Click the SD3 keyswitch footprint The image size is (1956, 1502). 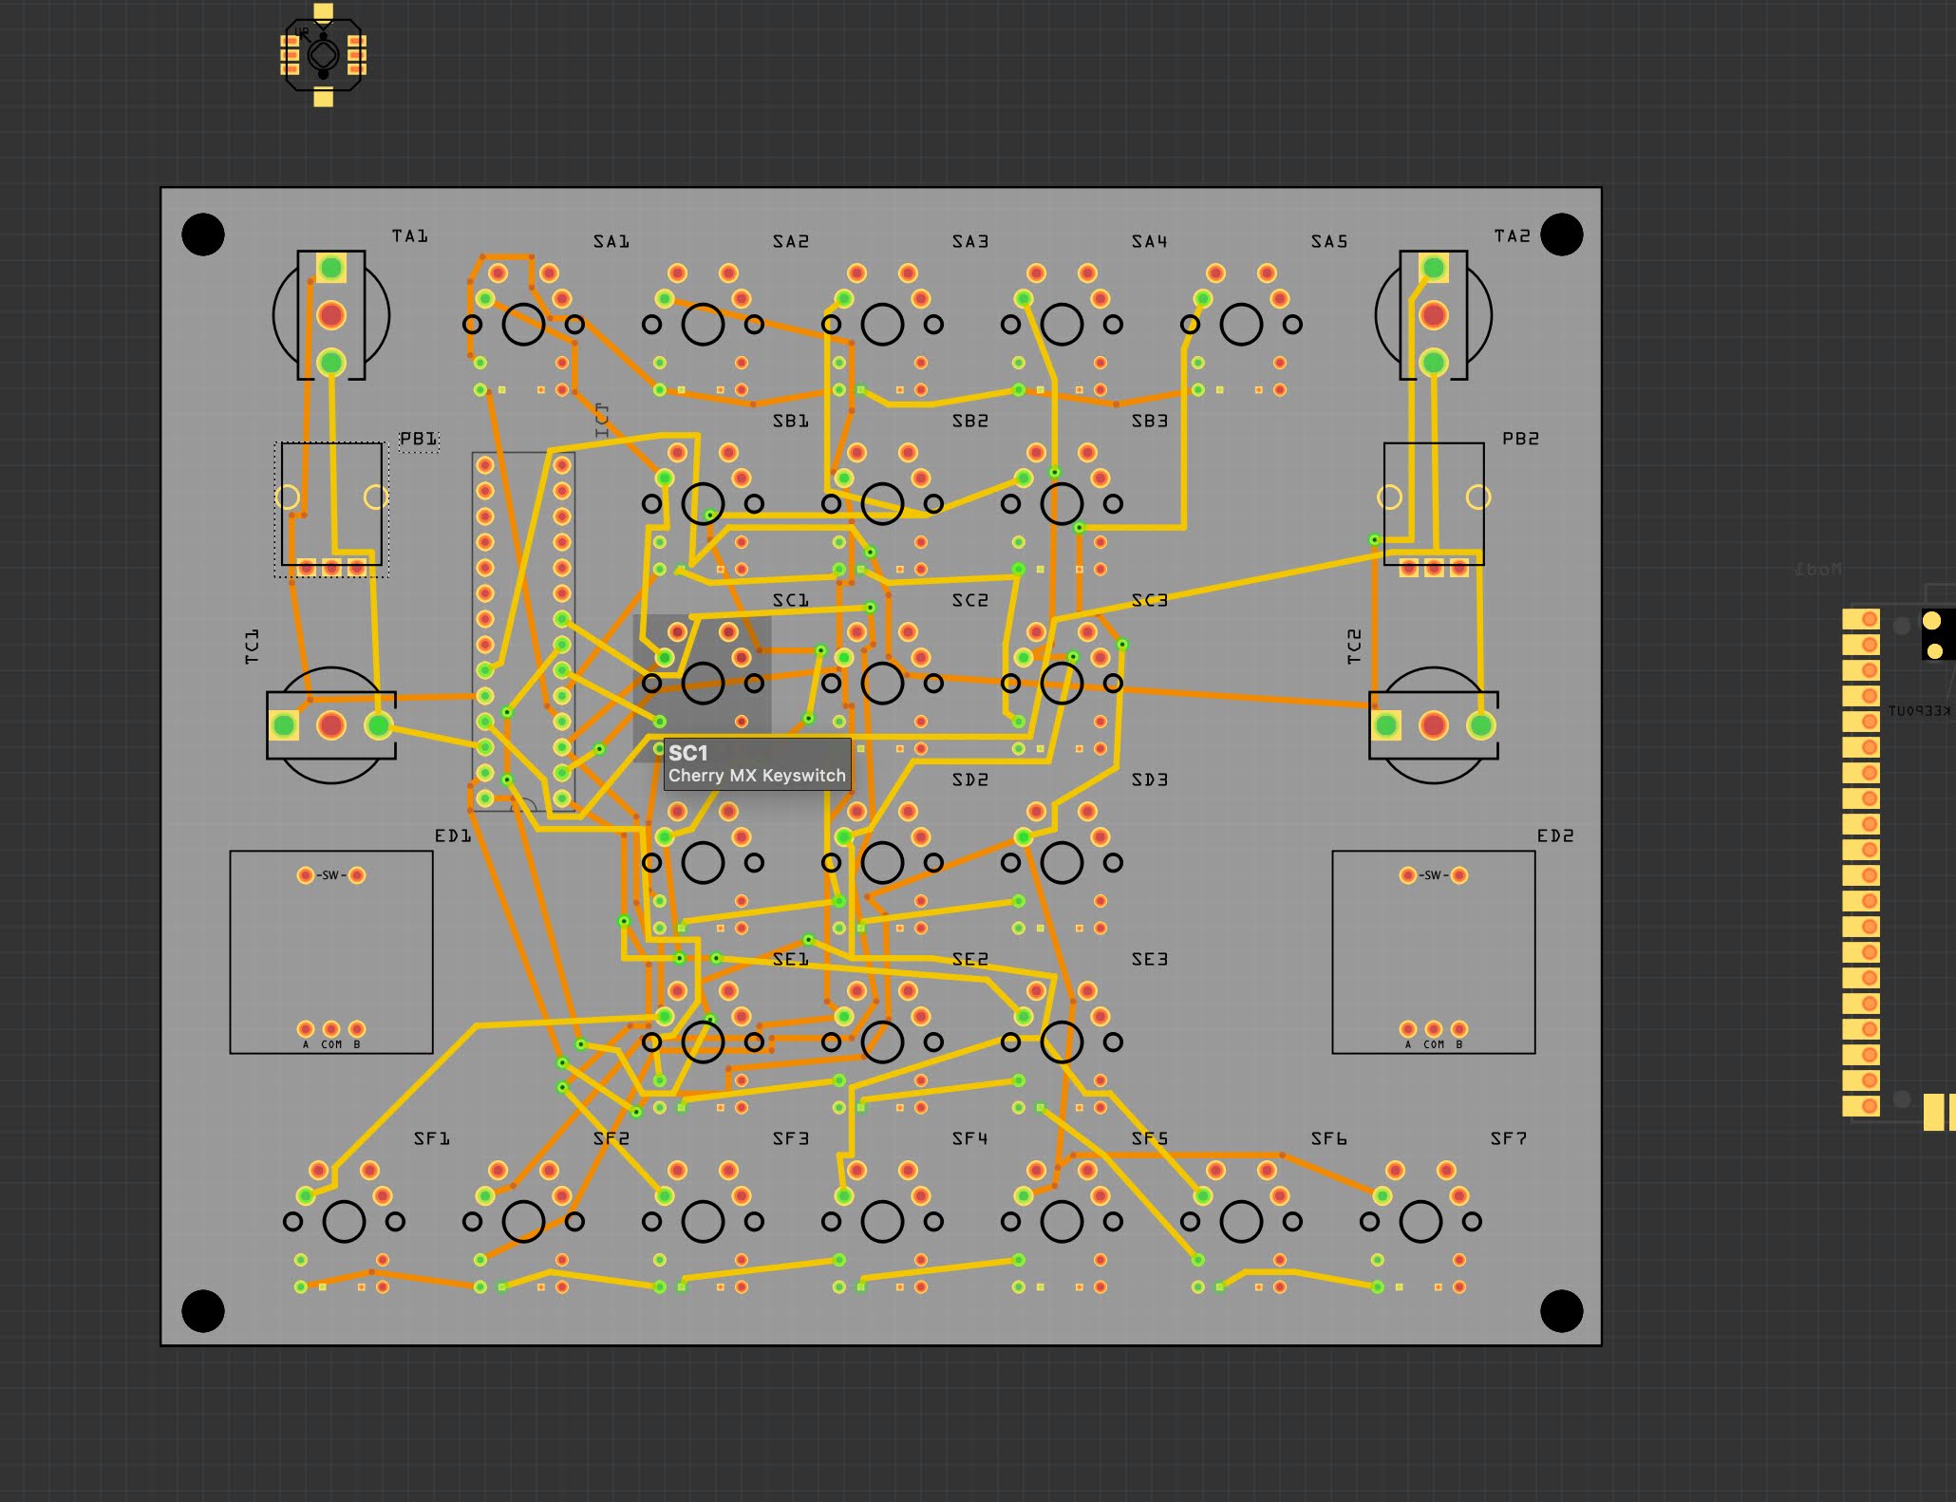point(1061,862)
